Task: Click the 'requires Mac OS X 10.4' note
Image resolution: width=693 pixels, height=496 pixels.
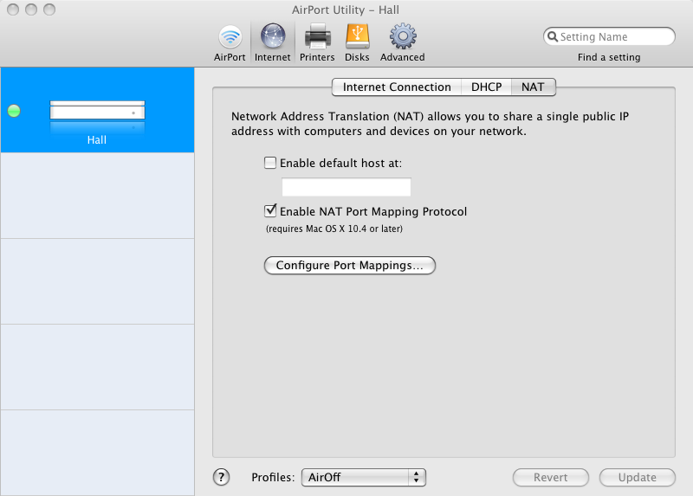Action: 334,229
